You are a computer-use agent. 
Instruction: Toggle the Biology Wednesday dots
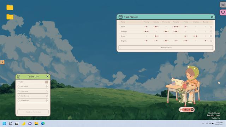coord(166,31)
